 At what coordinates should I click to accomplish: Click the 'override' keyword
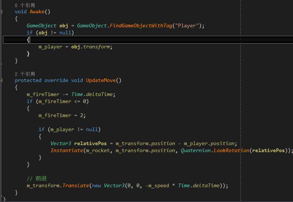point(56,81)
